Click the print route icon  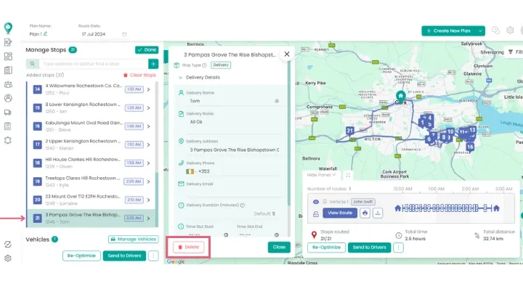[x=365, y=213]
